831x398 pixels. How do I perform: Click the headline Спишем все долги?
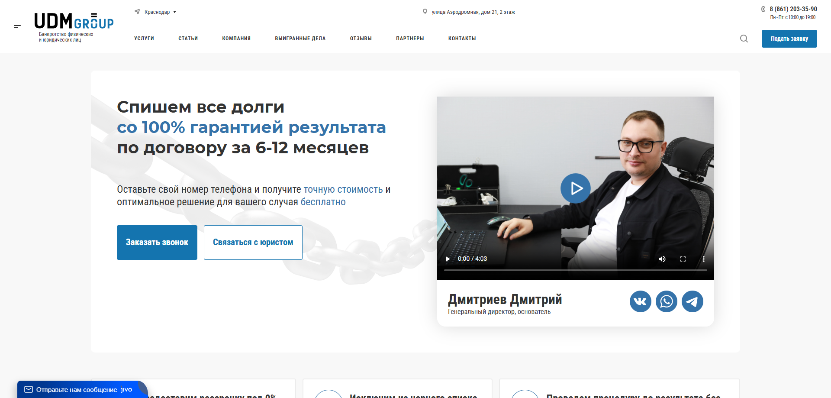click(201, 107)
